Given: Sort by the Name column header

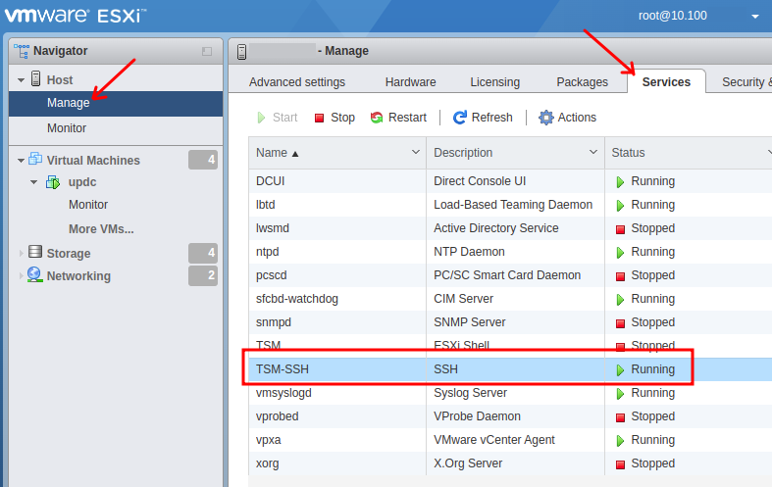Looking at the screenshot, I should tap(272, 153).
